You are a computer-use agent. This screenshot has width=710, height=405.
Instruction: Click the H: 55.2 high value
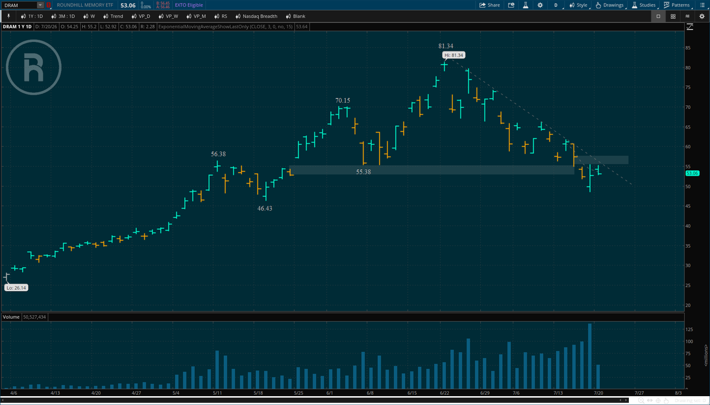[89, 27]
